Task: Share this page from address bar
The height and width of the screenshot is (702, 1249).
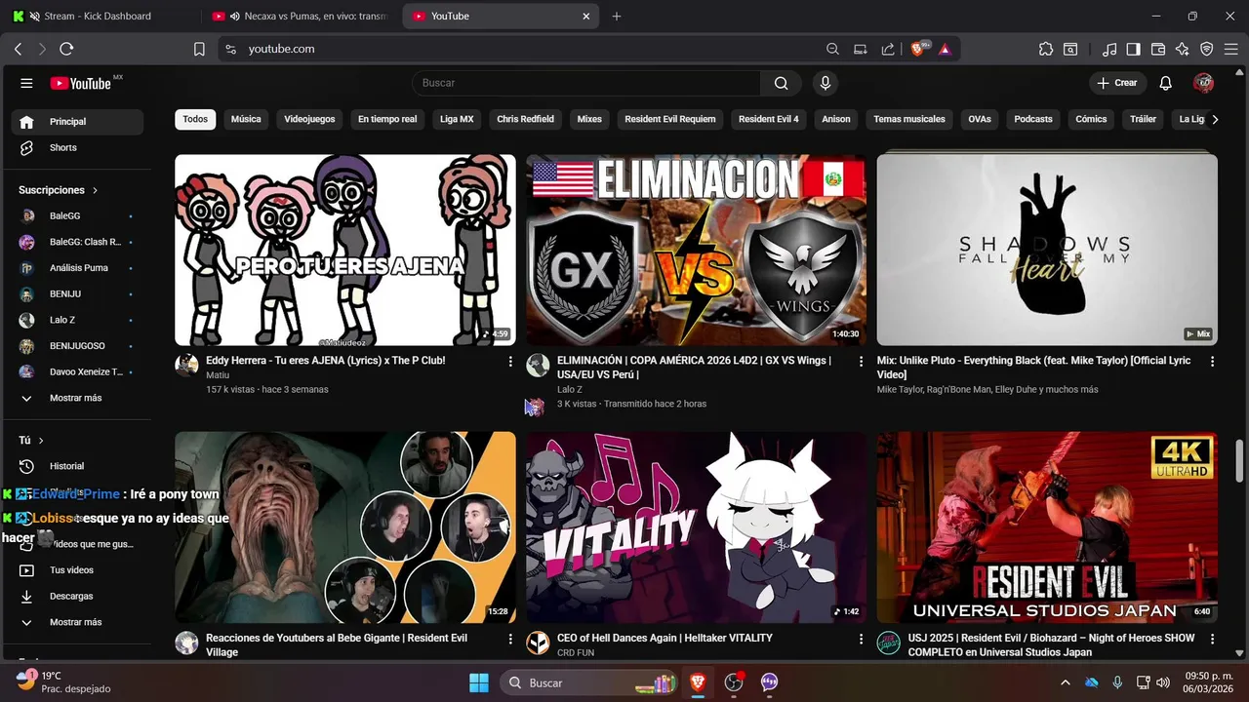Action: (888, 49)
